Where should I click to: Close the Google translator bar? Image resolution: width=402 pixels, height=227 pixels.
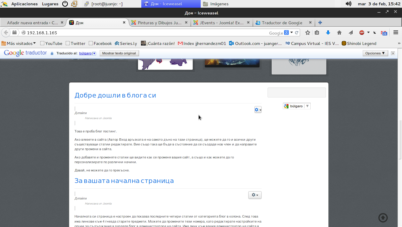click(x=393, y=53)
